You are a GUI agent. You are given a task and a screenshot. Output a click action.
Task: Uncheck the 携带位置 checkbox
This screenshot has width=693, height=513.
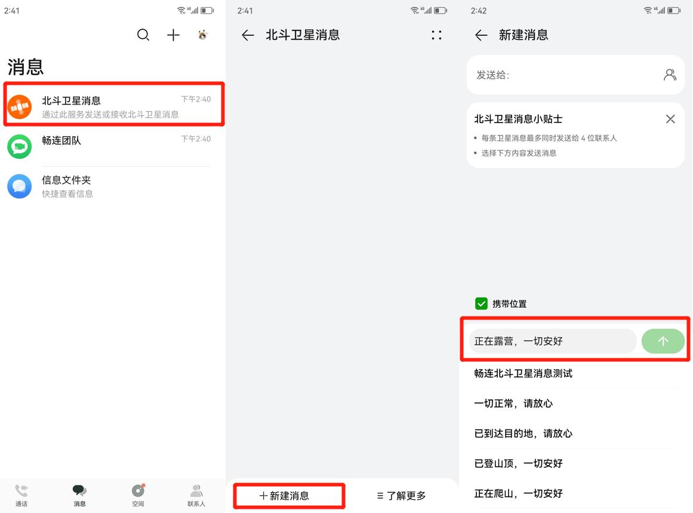click(482, 303)
